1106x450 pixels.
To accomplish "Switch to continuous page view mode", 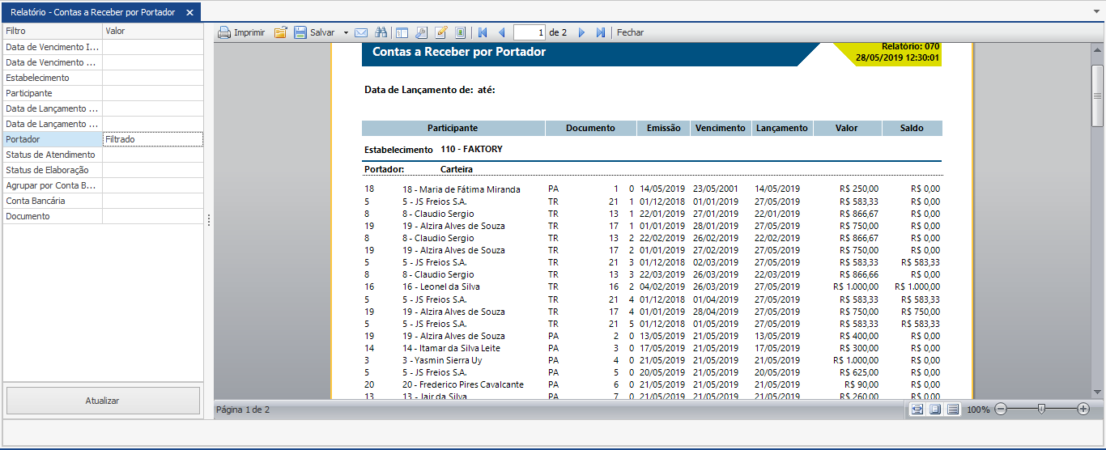I will [x=953, y=410].
